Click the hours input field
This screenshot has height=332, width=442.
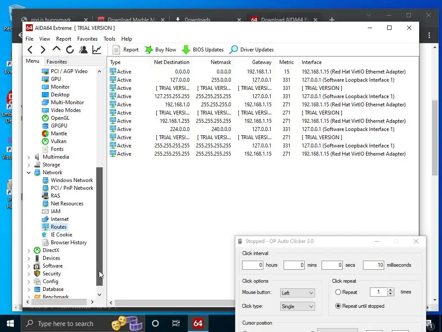click(x=252, y=265)
